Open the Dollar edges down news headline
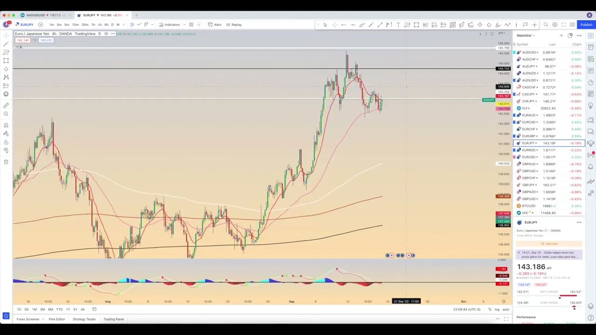 click(549, 255)
